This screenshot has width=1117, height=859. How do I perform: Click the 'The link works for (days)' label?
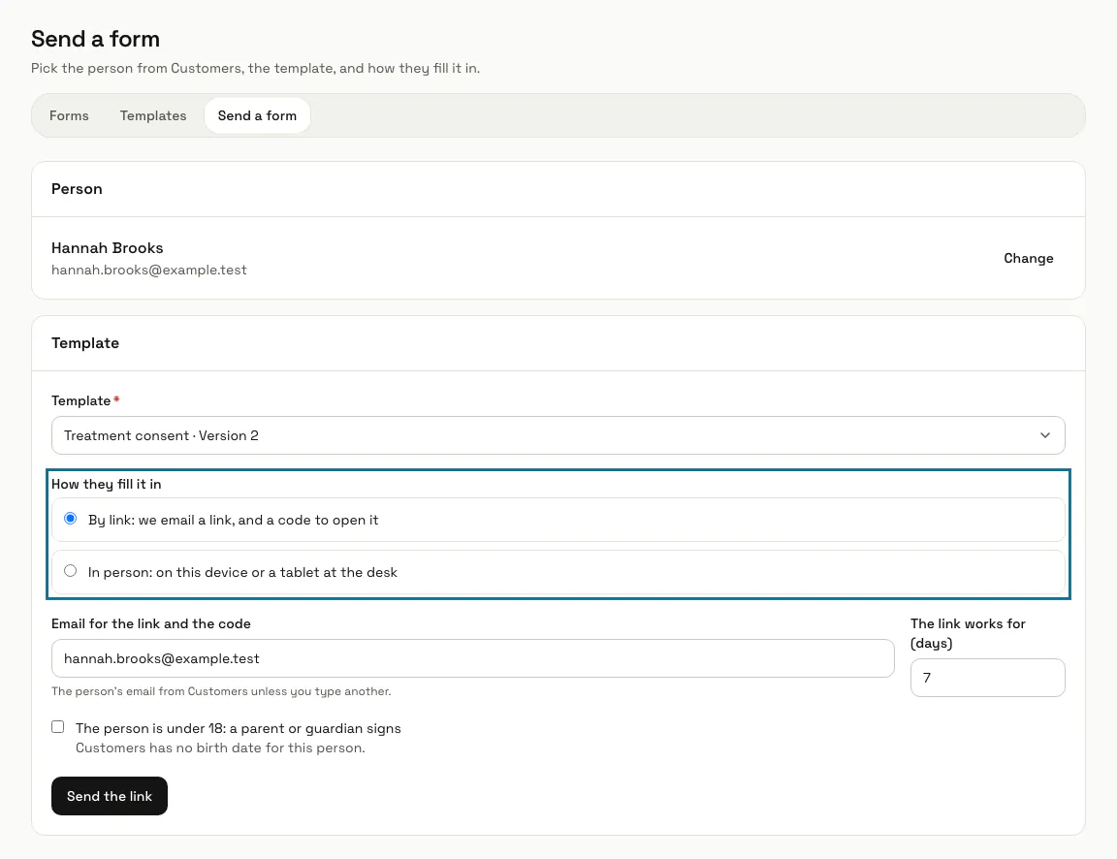[968, 633]
